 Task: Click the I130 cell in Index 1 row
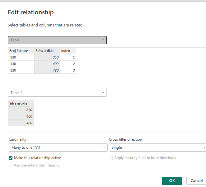pos(21,57)
